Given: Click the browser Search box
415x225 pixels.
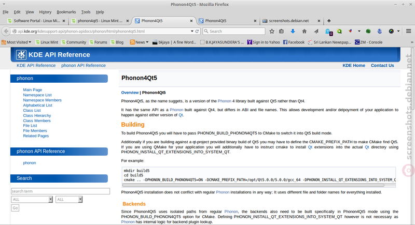Looking at the screenshot, I should click(x=234, y=31).
